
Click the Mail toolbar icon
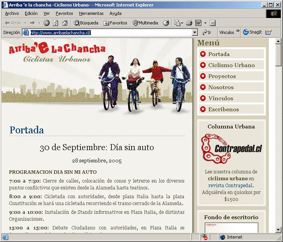click(177, 23)
